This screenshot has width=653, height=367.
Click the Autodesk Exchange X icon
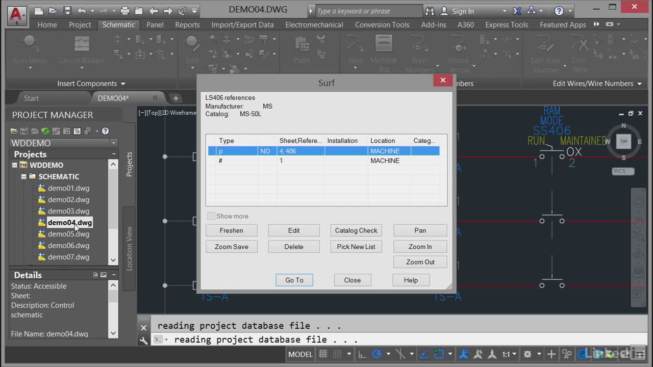[517, 11]
